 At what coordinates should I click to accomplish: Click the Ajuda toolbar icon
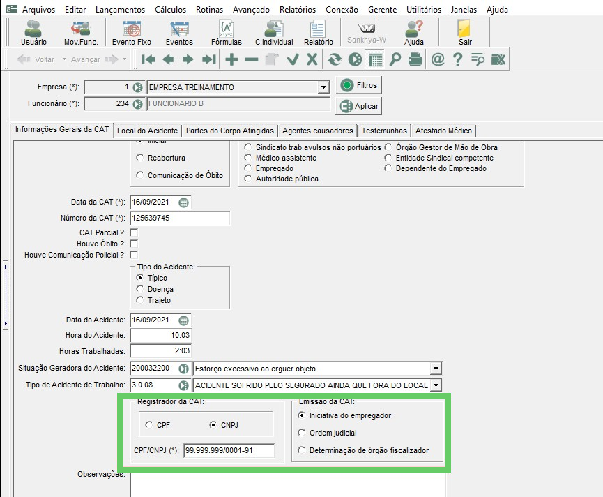point(414,32)
